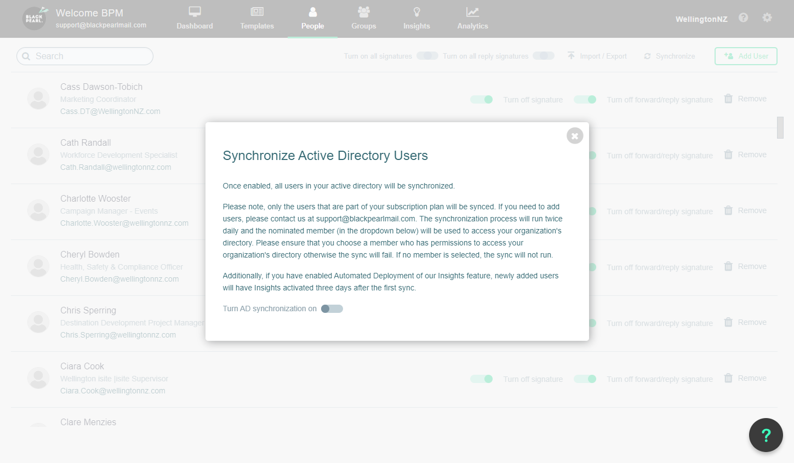
Task: Close the Synchronize Active Directory Users dialog
Action: tap(574, 135)
